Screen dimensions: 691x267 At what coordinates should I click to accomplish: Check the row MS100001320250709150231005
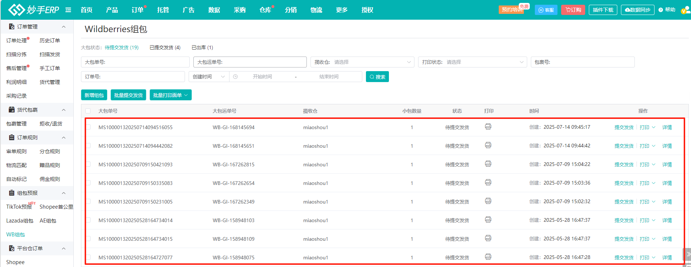click(x=88, y=201)
